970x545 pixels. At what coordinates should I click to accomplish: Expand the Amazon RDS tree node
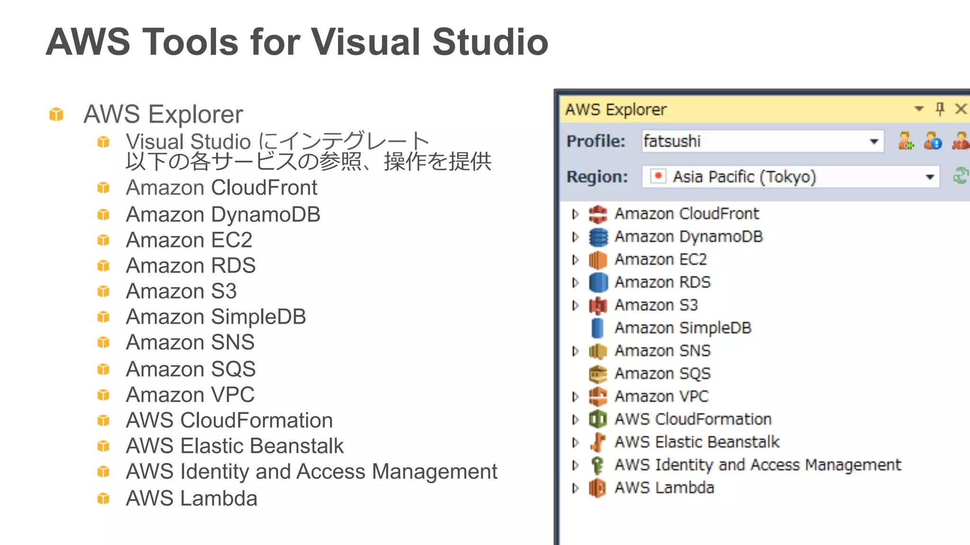575,282
